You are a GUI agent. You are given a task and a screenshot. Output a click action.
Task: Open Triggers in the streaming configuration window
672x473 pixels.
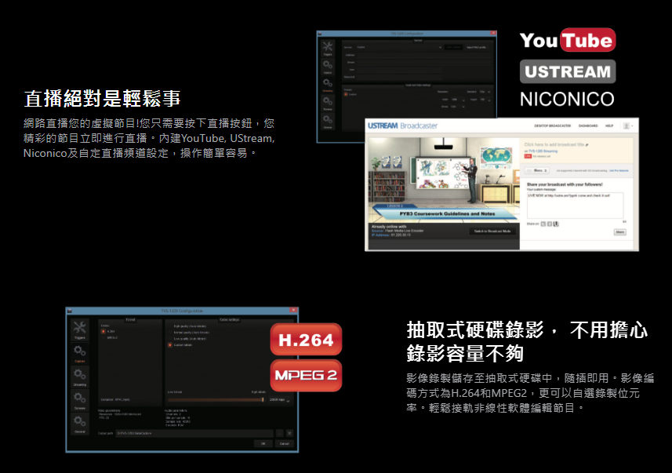coord(328,49)
